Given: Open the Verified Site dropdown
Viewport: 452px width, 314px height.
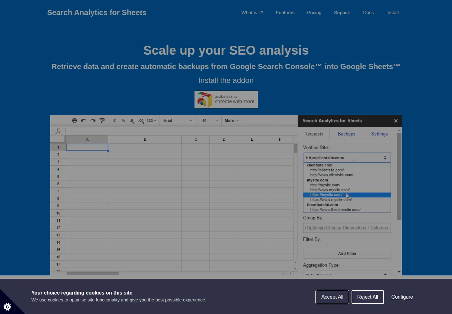Looking at the screenshot, I should [347, 158].
